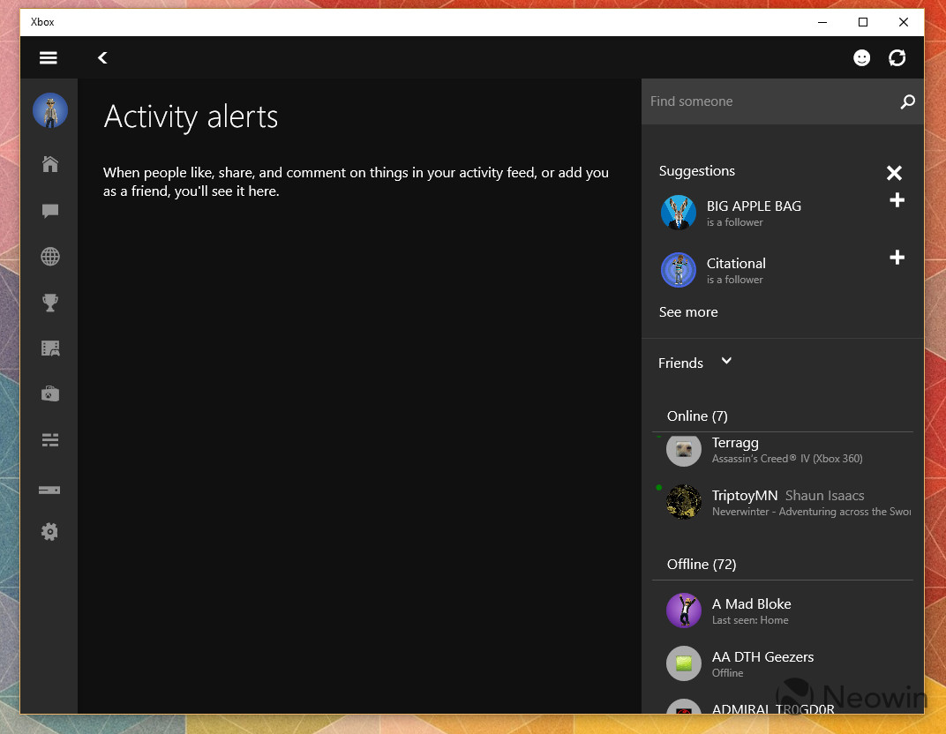946x734 pixels.
Task: Refresh using the circular arrows icon
Action: pos(897,58)
